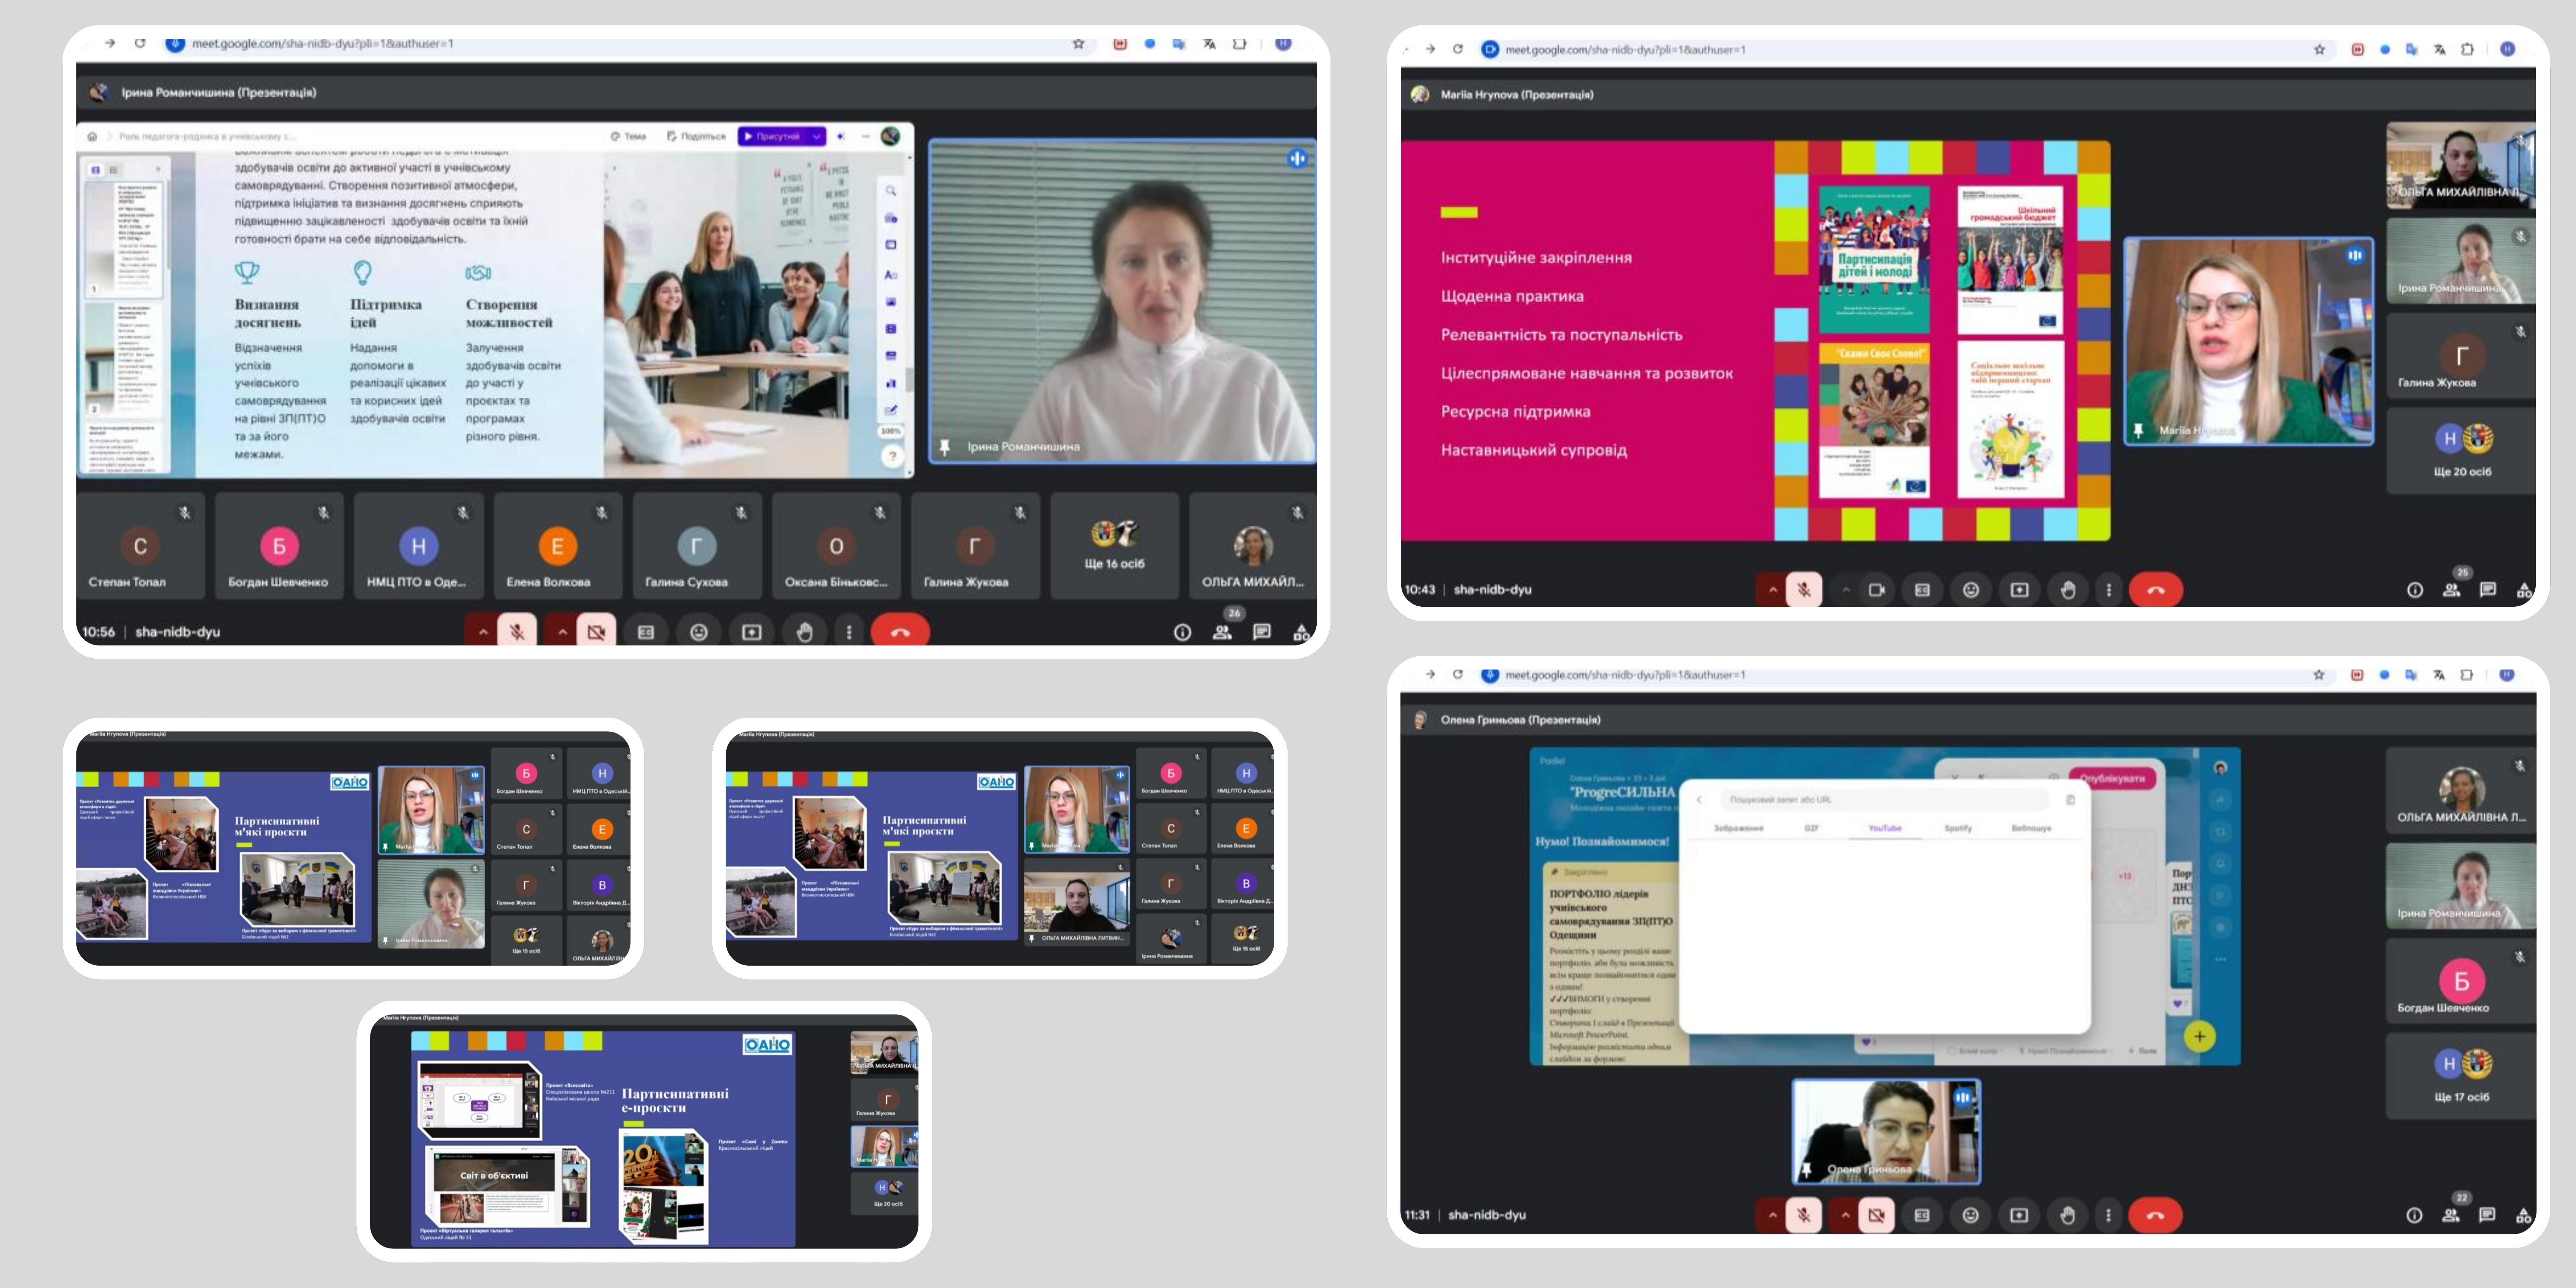The image size is (2576, 1288).
Task: Open the chat panel in the 10:56 meeting
Action: click(1262, 632)
